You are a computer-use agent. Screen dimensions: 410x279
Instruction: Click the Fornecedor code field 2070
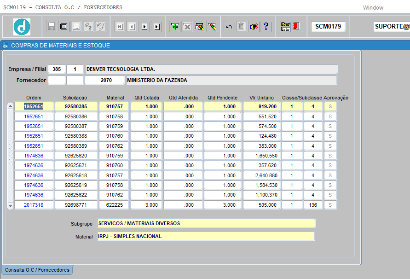tap(104, 80)
